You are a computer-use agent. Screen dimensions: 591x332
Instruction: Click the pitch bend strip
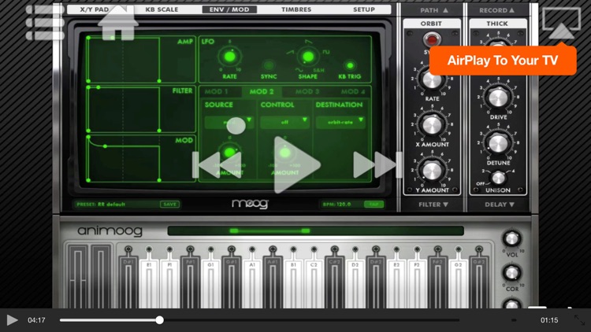[x=78, y=277]
